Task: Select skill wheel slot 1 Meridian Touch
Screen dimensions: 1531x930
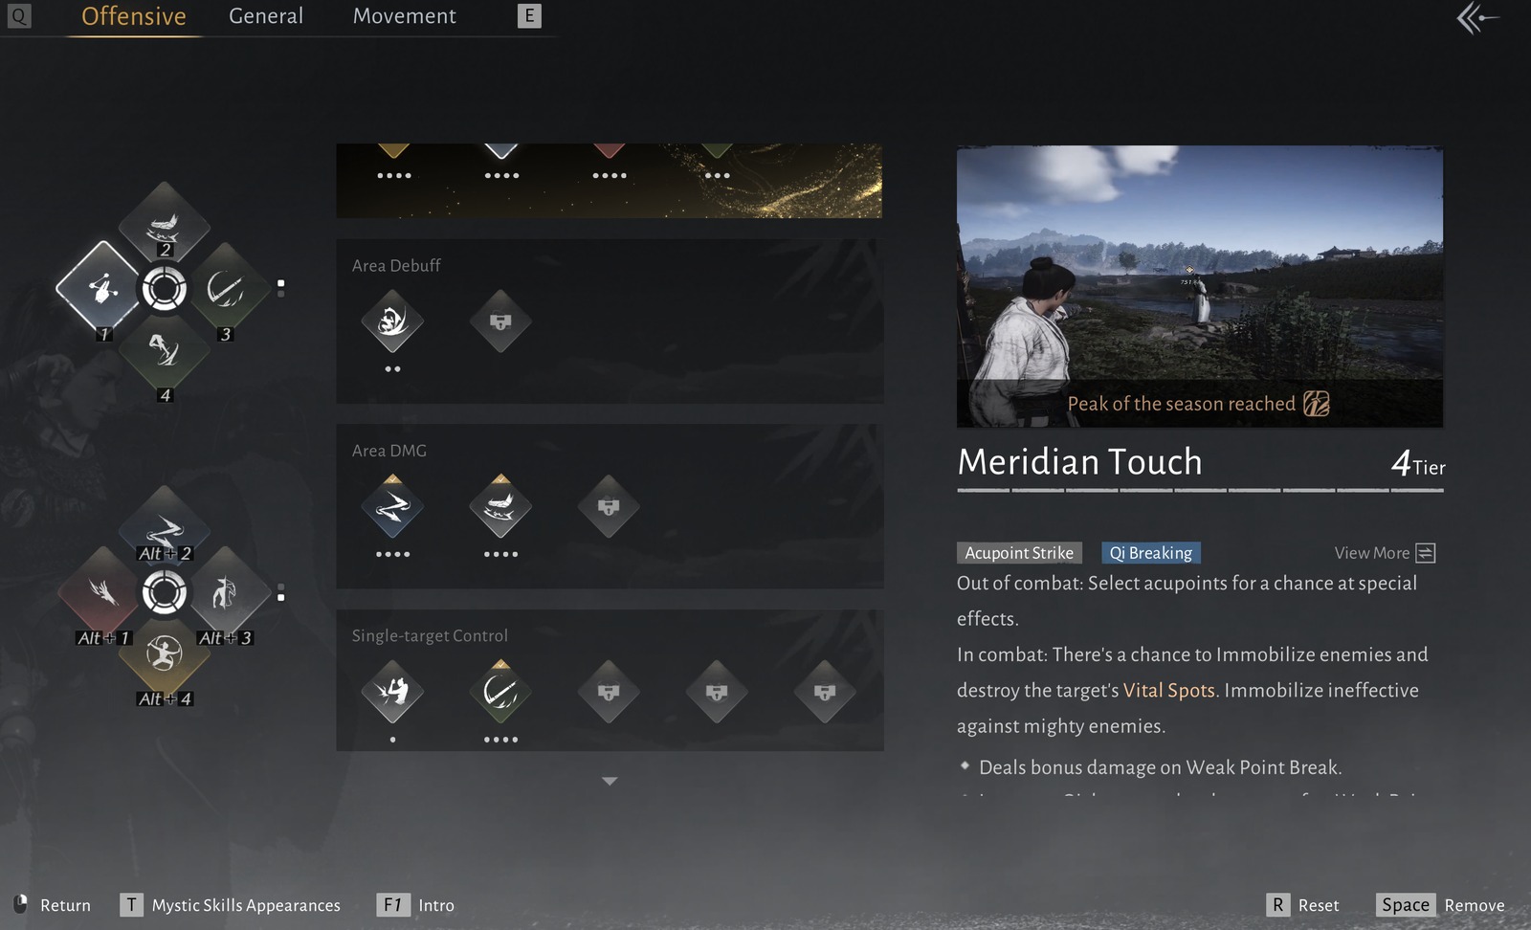Action: [102, 287]
